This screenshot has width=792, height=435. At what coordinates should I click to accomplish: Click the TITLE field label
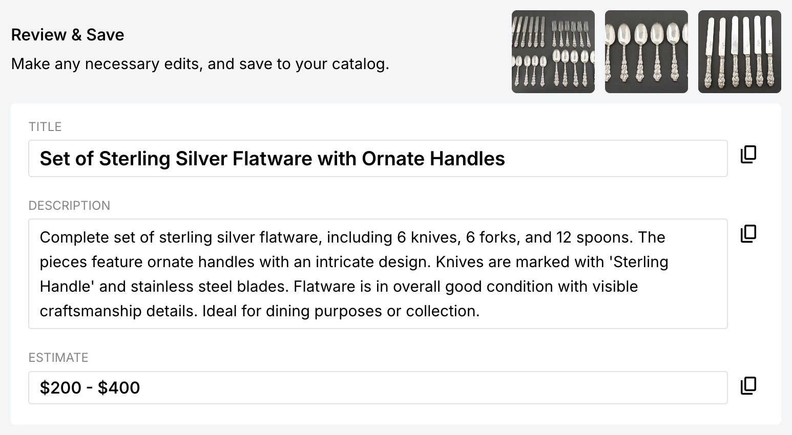(45, 127)
